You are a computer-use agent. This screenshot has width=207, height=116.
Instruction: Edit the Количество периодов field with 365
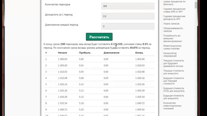pyautogui.click(x=128, y=6)
